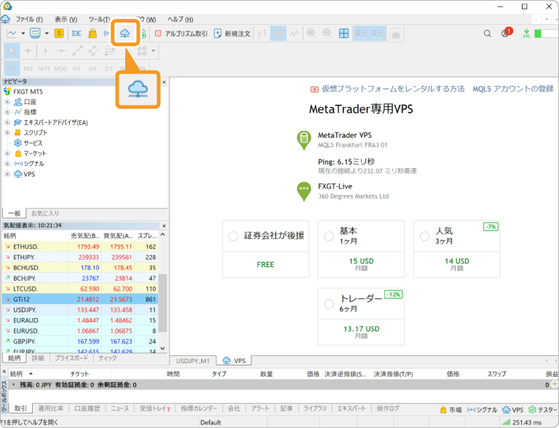Click the zoom out magnifier
The height and width of the screenshot is (428, 559).
328,33
